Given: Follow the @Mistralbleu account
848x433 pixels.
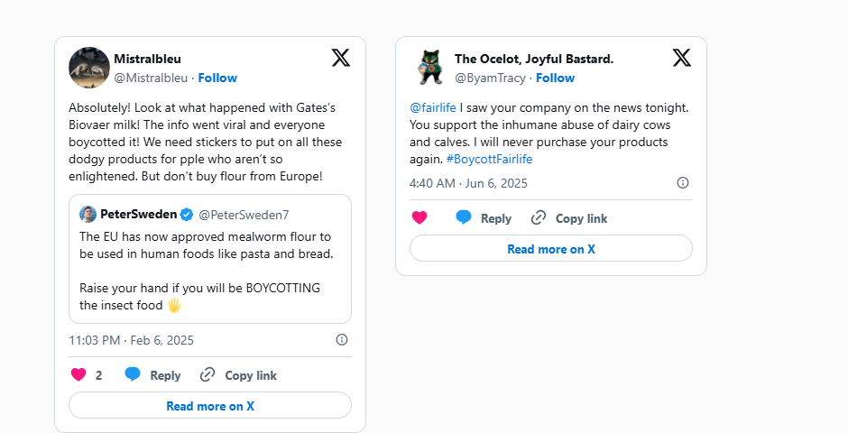Looking at the screenshot, I should click(x=217, y=78).
